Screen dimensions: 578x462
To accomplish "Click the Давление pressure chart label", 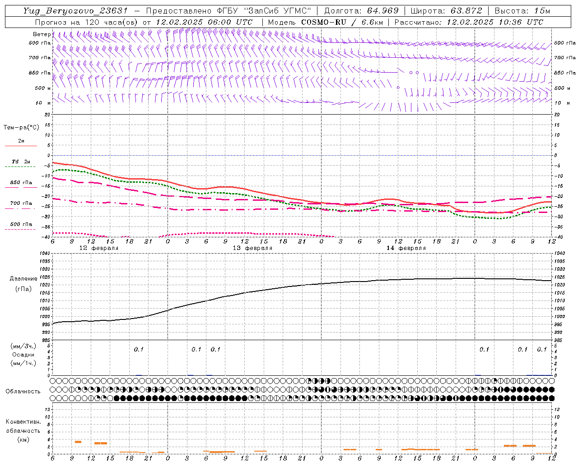I will click(23, 279).
